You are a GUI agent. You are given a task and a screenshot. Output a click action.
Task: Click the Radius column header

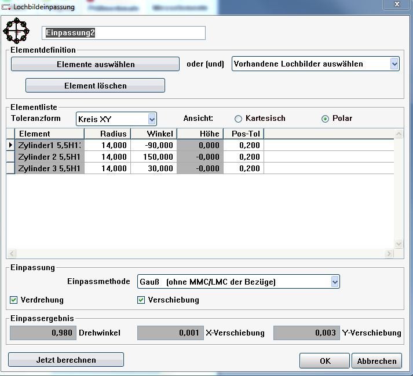108,134
